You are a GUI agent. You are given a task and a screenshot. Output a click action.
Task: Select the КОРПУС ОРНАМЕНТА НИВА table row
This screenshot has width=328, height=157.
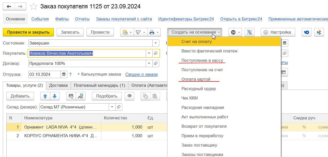61,136
